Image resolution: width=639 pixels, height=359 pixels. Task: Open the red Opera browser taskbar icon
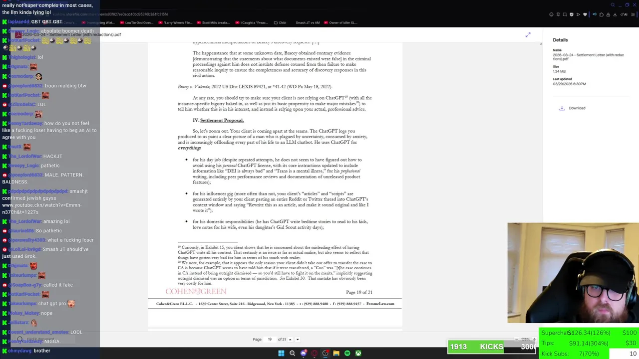pyautogui.click(x=314, y=353)
